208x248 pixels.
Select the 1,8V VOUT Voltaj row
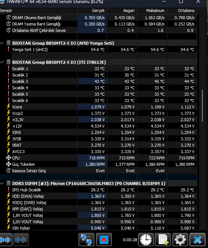98,215
